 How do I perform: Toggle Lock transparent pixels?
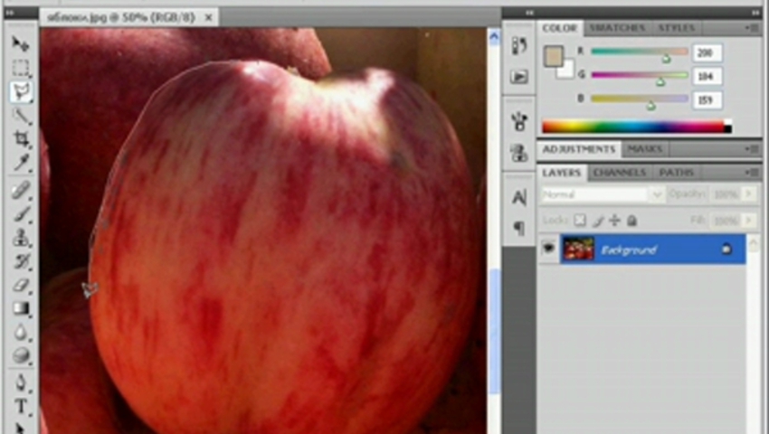(580, 221)
